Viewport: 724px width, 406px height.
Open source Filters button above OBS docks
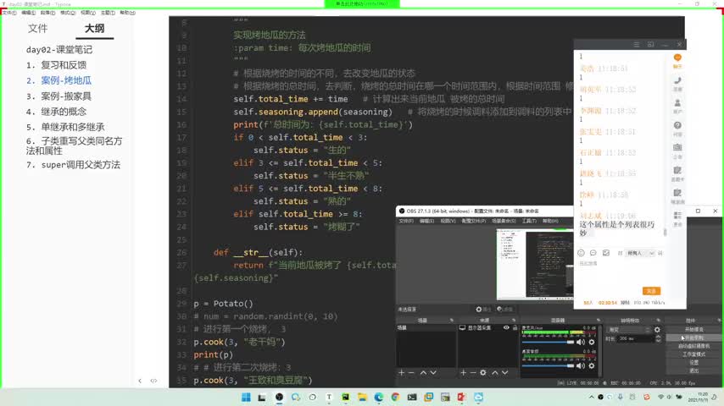(504, 310)
